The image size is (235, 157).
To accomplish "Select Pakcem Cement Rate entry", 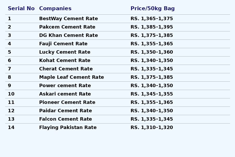I will (x=67, y=27).
